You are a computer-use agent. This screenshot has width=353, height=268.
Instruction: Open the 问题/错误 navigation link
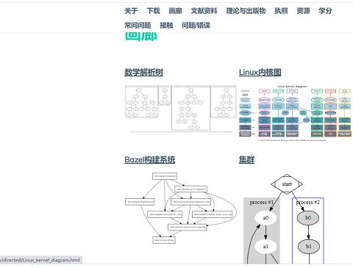click(196, 25)
